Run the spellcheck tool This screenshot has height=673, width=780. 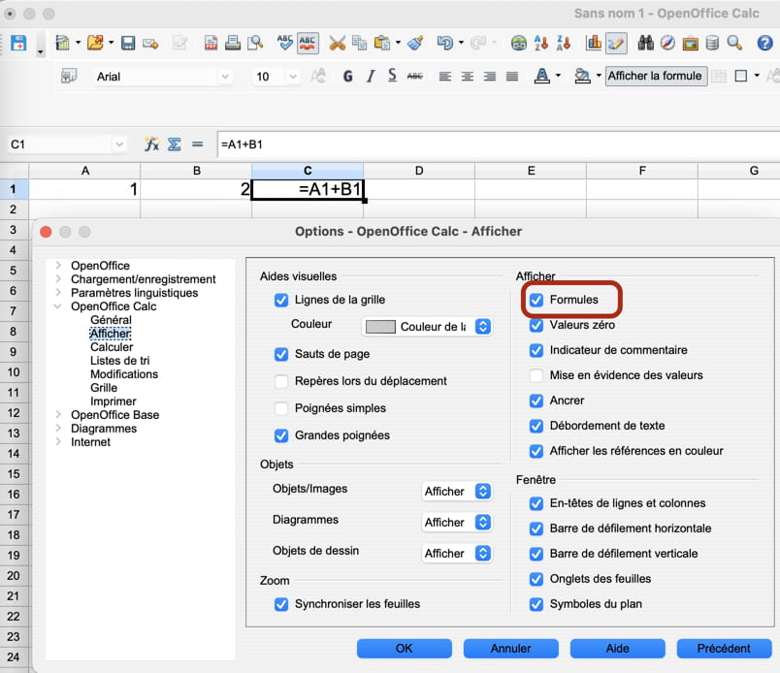tap(285, 43)
